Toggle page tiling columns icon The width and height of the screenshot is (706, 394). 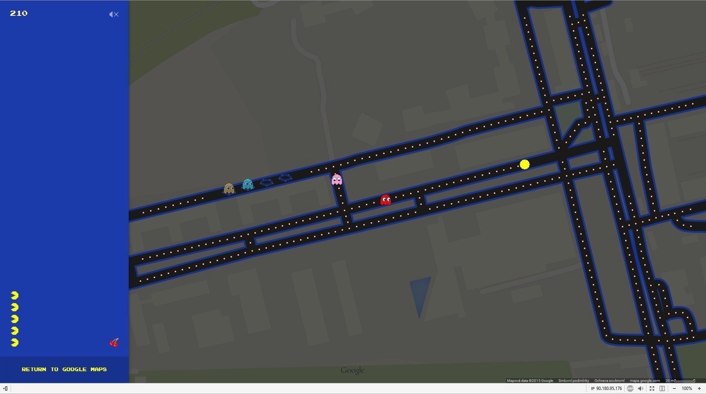click(x=662, y=388)
